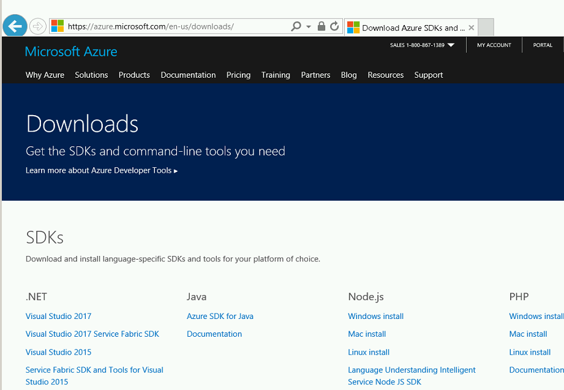
Task: Open the Partners menu item
Action: pos(315,75)
